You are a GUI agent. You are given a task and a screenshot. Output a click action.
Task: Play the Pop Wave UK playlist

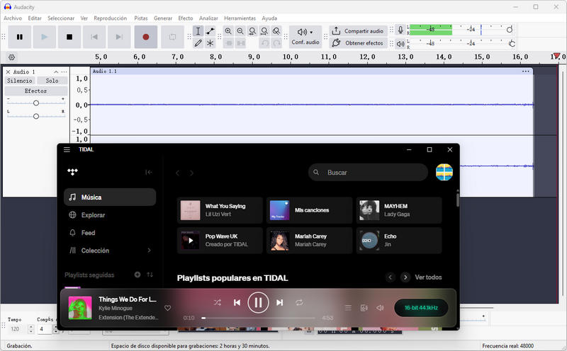coord(191,241)
